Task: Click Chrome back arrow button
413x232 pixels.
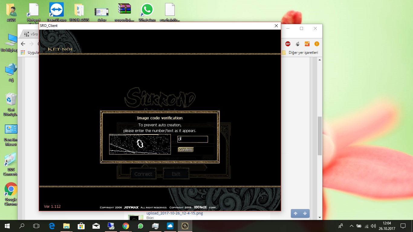Action: (x=23, y=44)
